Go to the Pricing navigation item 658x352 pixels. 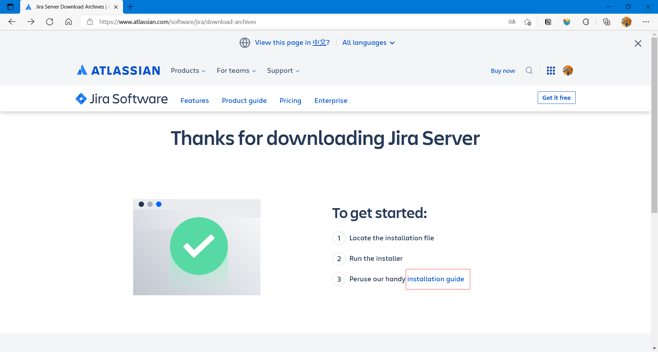(x=290, y=100)
